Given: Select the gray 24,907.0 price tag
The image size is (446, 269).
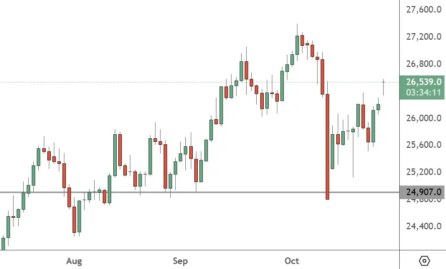Looking at the screenshot, I should [422, 192].
